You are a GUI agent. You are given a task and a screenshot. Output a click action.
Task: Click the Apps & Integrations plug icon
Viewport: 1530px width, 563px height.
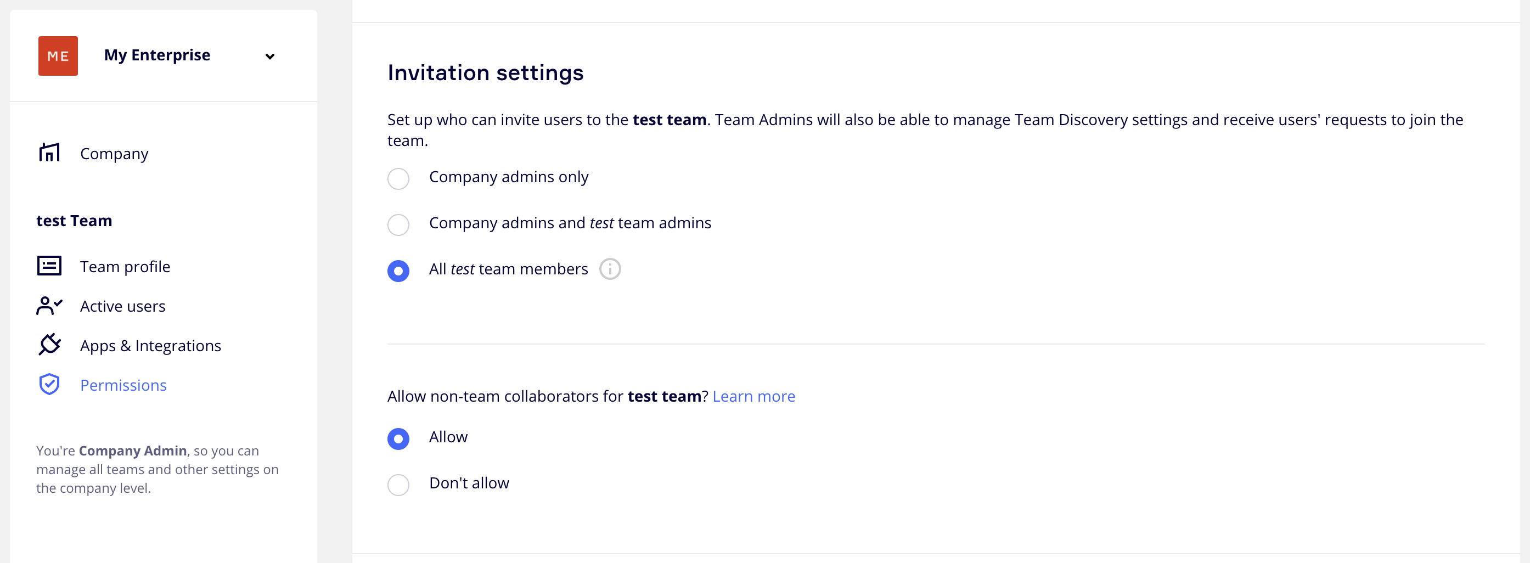tap(49, 345)
